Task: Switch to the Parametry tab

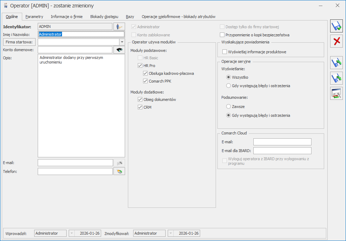Action: 34,17
